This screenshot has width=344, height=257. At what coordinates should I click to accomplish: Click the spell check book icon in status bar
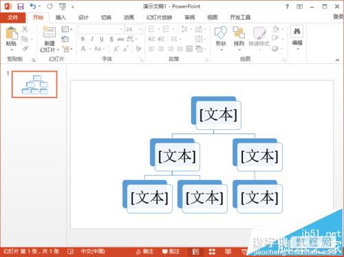click(71, 252)
